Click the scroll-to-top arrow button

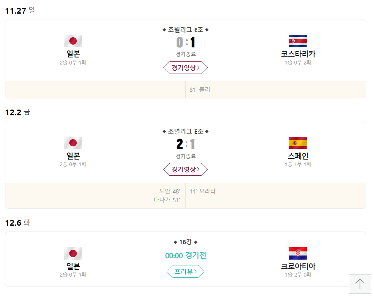[x=360, y=284]
